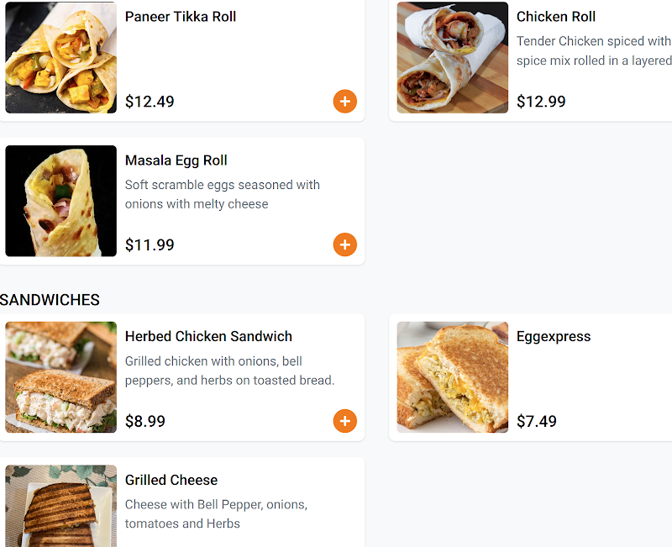
Task: Click the $8.99 Herbed Chicken price
Action: coord(145,421)
